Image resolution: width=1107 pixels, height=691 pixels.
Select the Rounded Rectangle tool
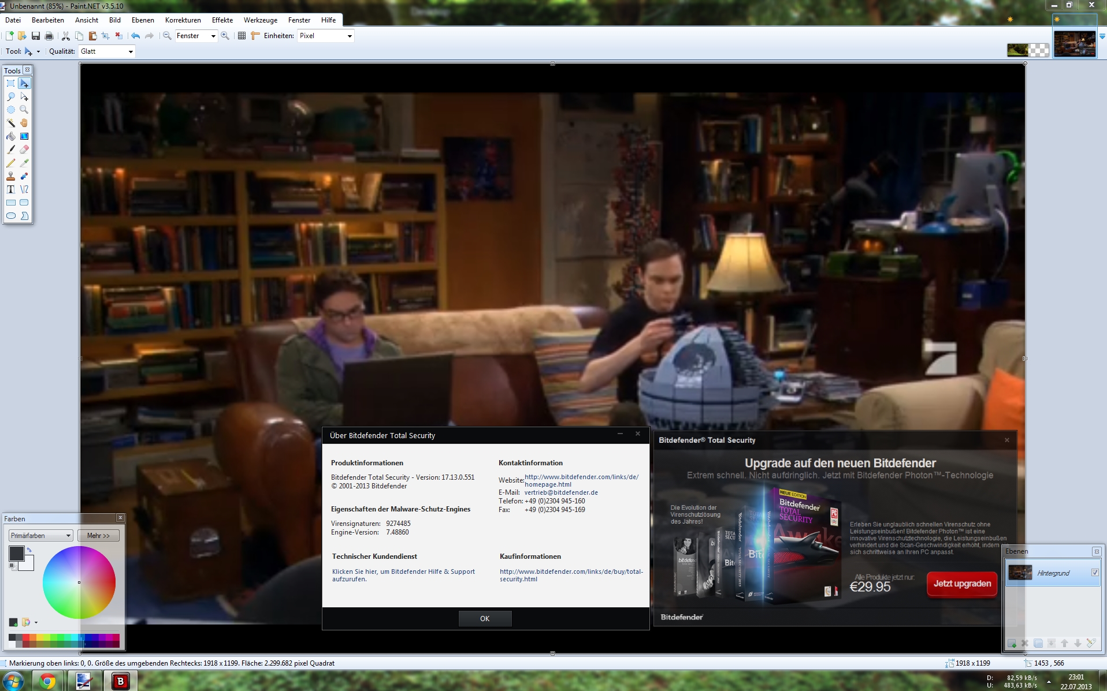(x=24, y=203)
